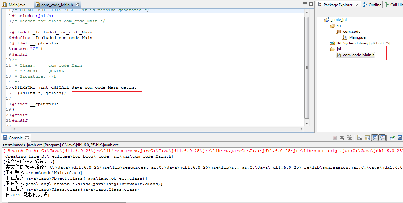Toggle show console on standard output
Screen dimensions: 403x203
tap(375, 138)
